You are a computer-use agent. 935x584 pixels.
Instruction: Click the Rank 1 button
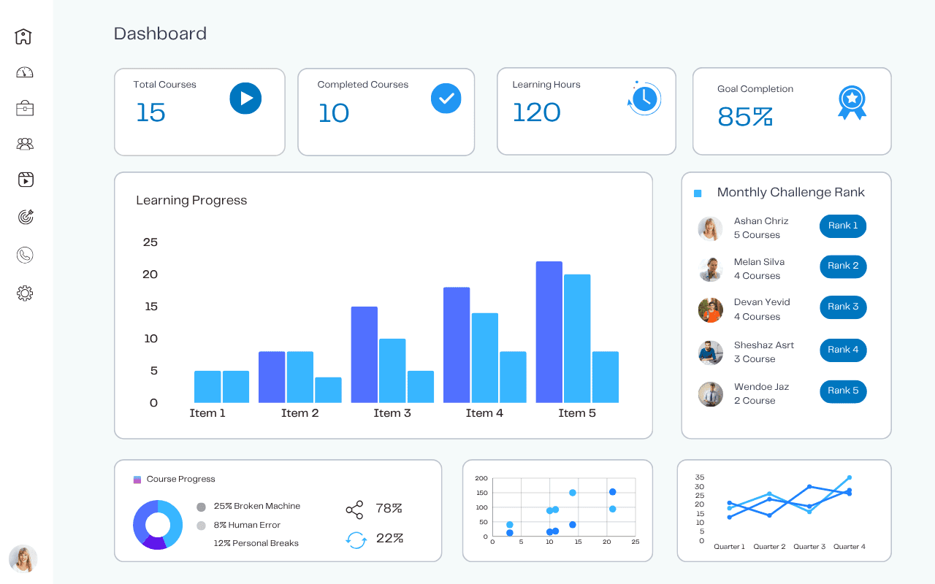(x=843, y=226)
